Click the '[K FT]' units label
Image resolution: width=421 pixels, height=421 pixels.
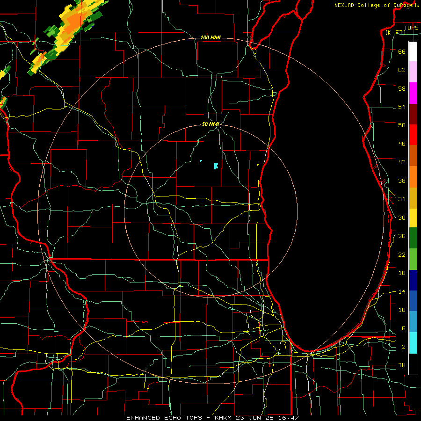point(395,32)
